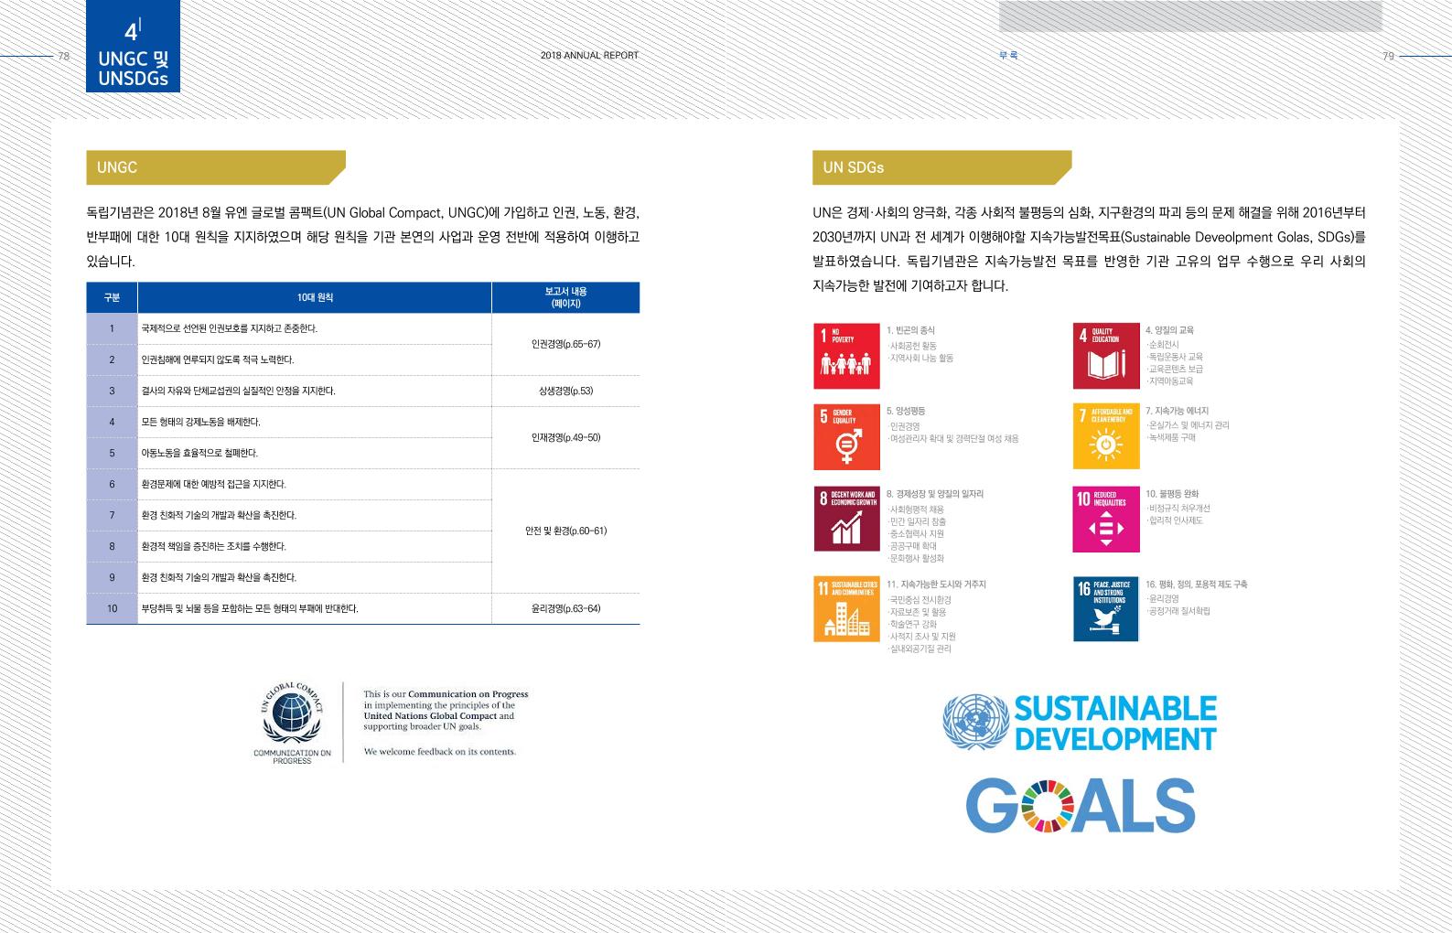Click heading 5. 양성평등
The image size is (1452, 933).
(906, 411)
